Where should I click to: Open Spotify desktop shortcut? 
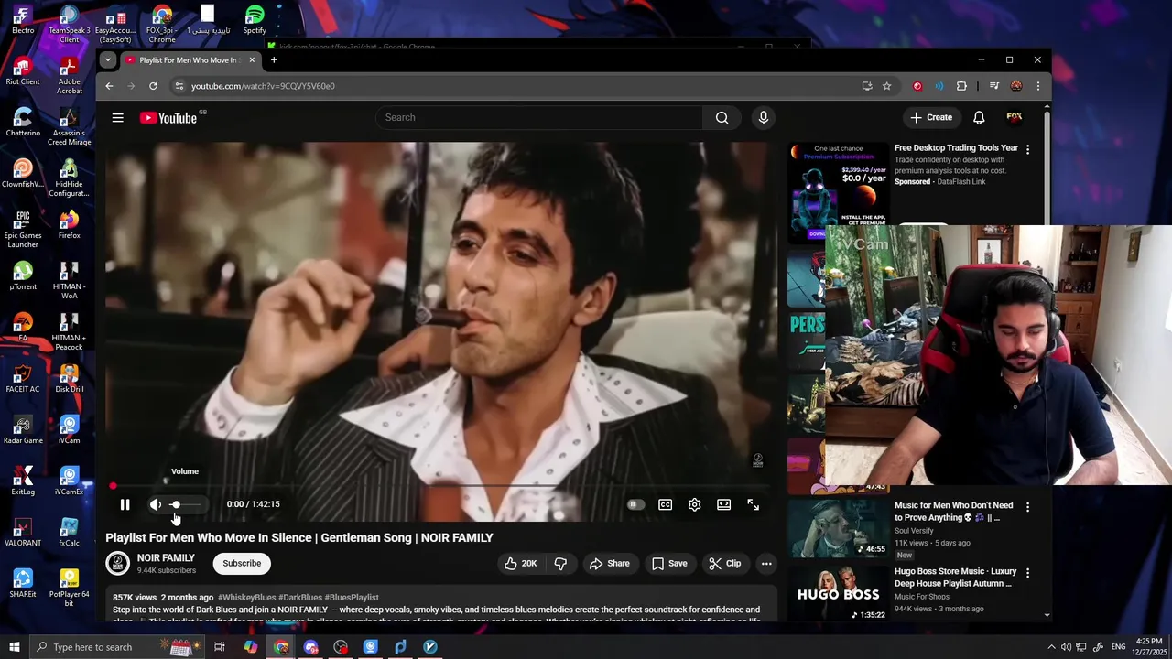point(255,20)
